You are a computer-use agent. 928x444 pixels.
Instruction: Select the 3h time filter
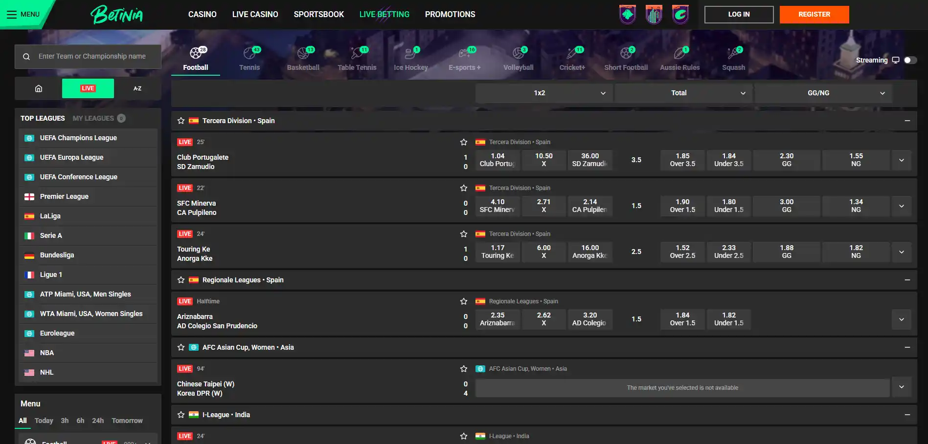(65, 421)
